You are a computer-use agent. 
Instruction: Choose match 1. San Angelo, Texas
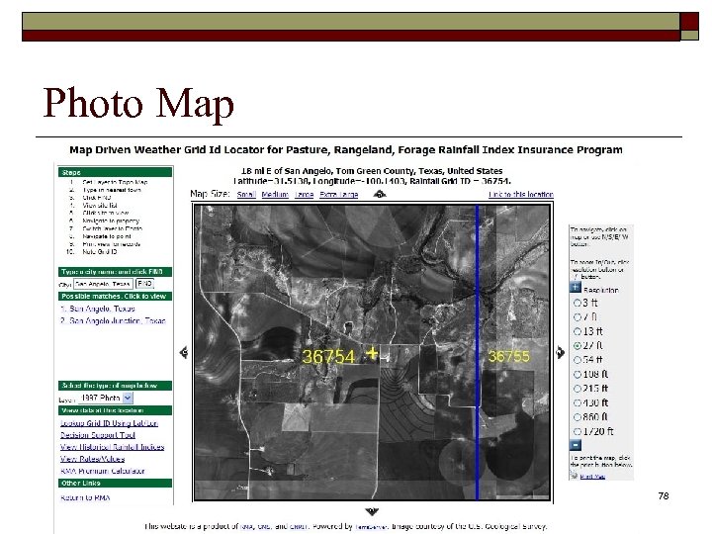point(98,309)
